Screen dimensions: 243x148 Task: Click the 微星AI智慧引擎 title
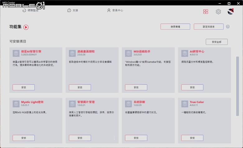(x=31, y=52)
